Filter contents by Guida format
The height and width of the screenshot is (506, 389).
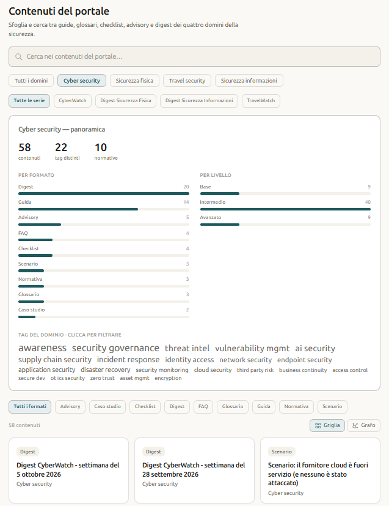click(264, 407)
